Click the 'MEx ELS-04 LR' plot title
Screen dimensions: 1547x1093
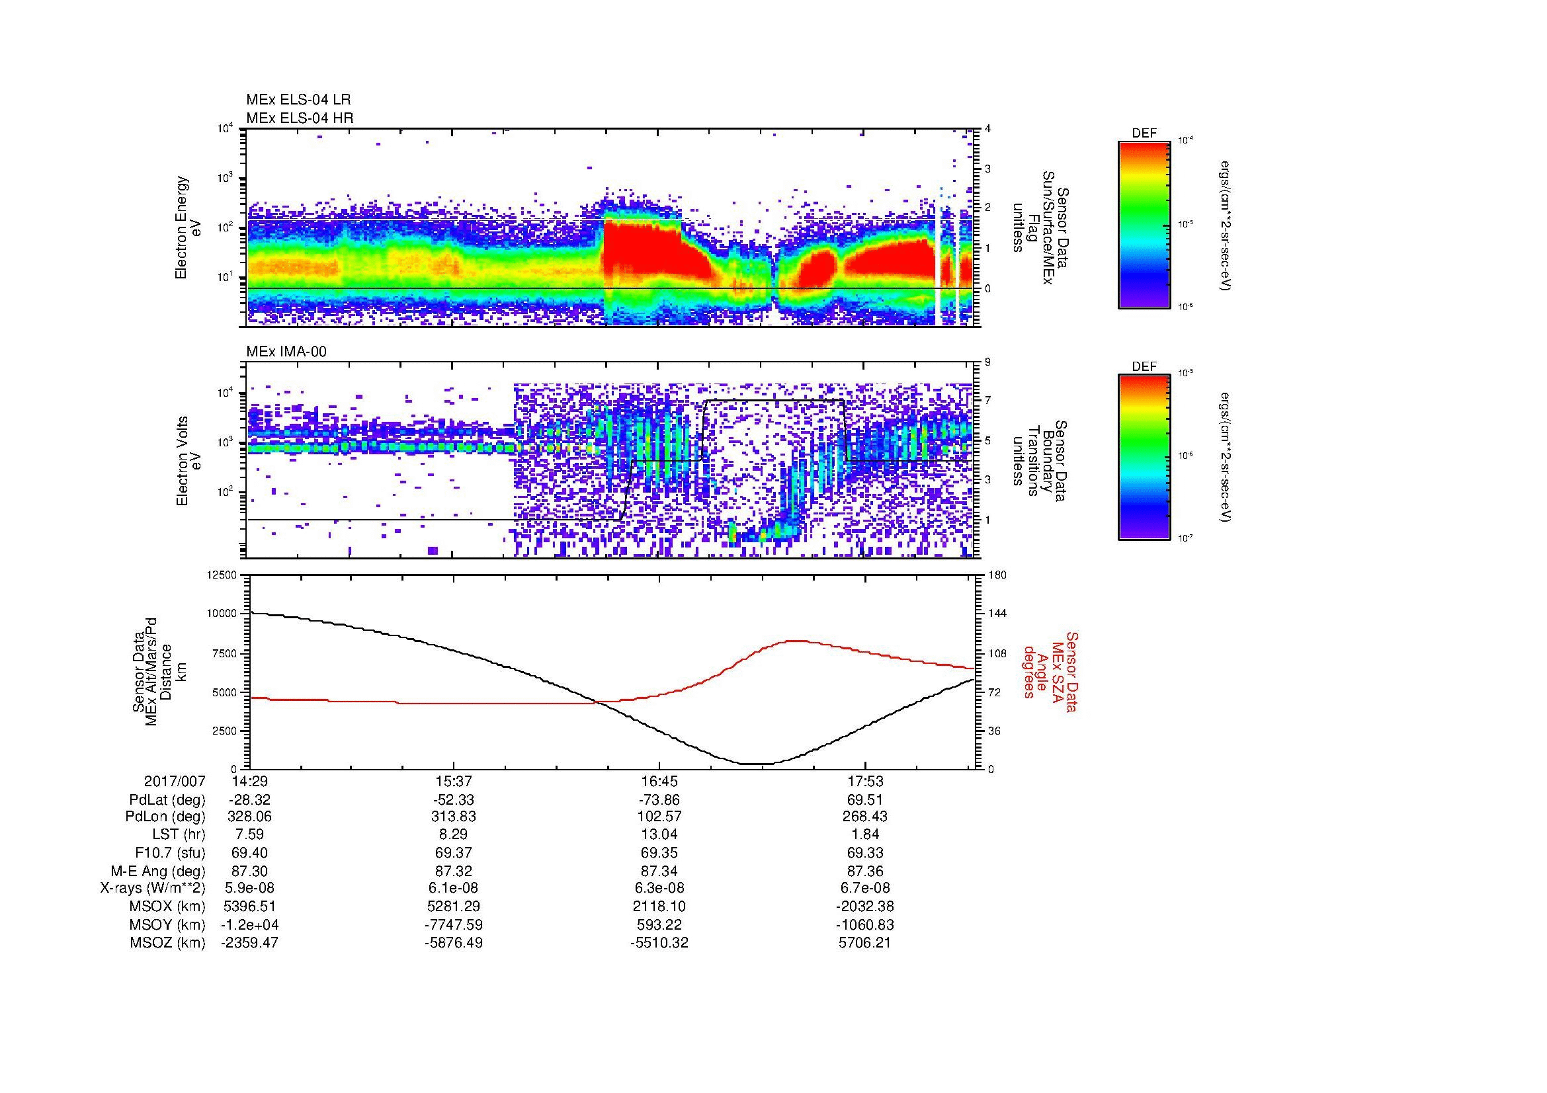click(298, 100)
